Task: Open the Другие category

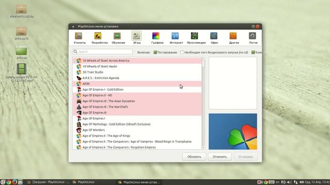Action: 234,38
